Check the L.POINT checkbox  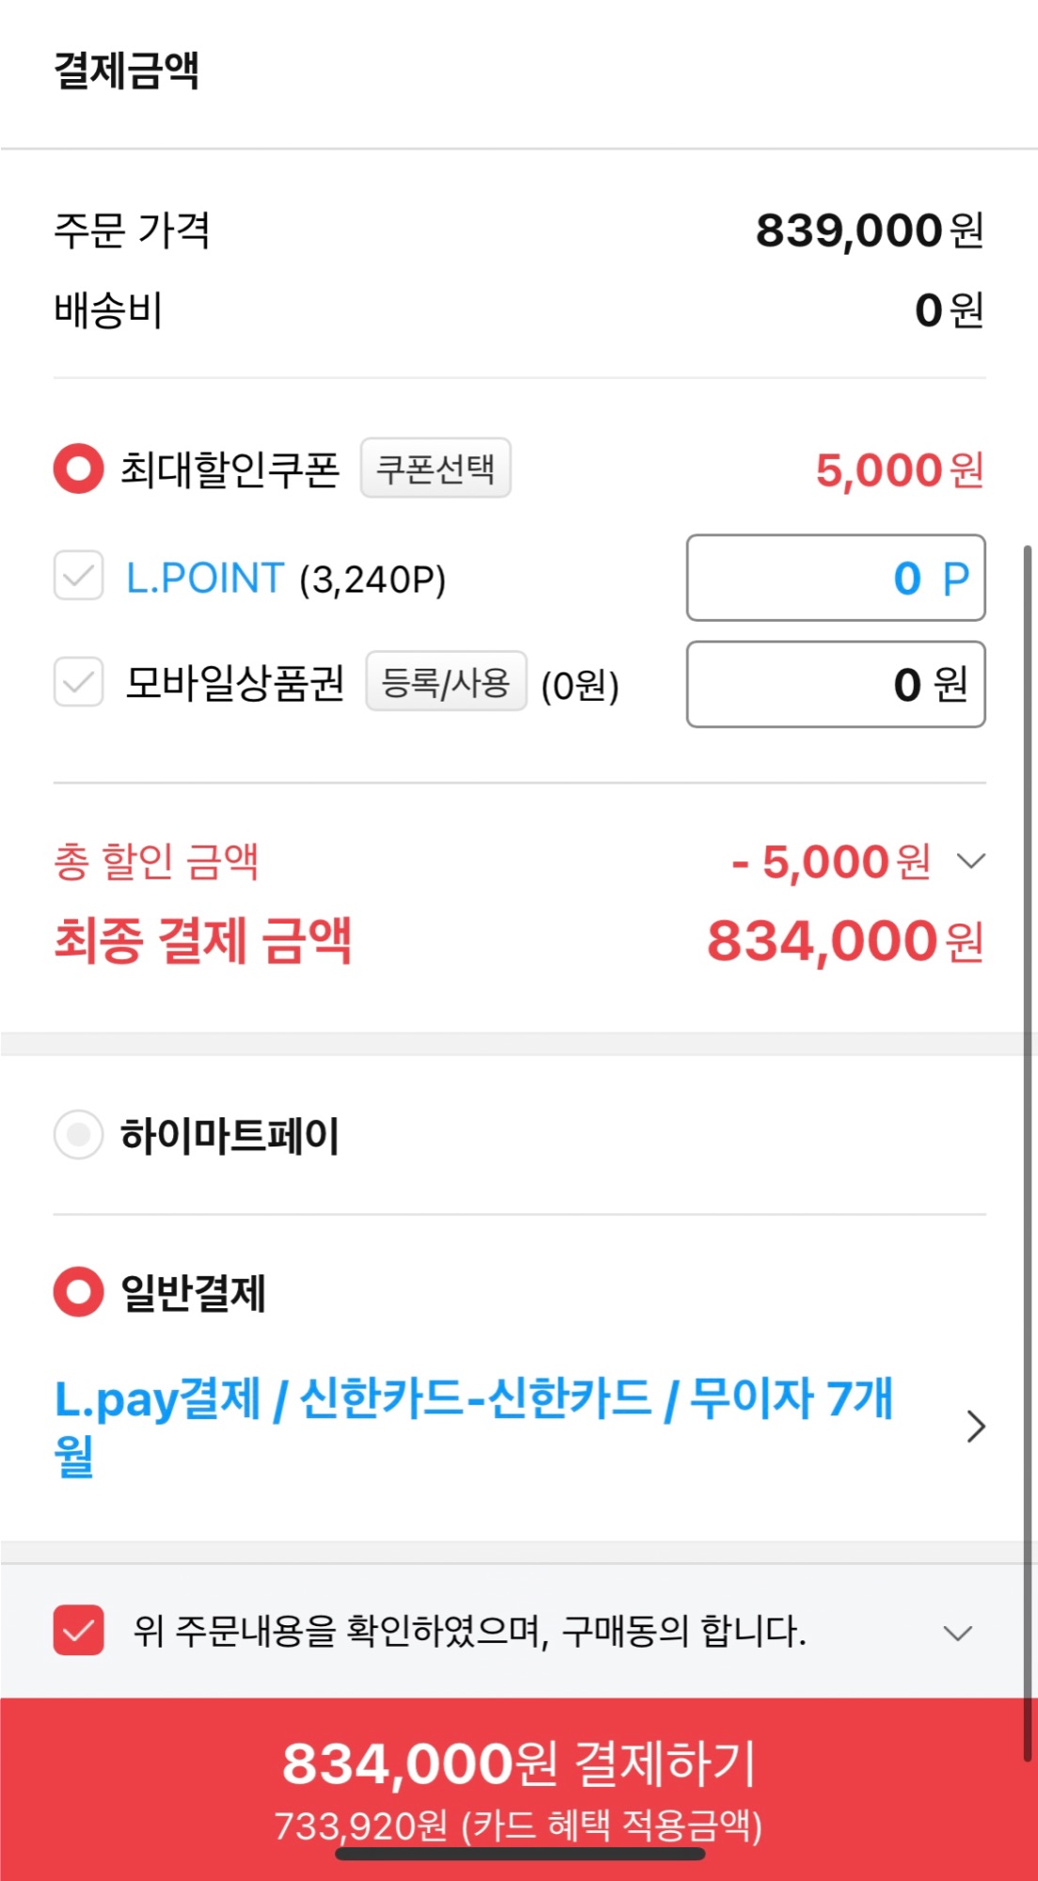[x=78, y=576]
